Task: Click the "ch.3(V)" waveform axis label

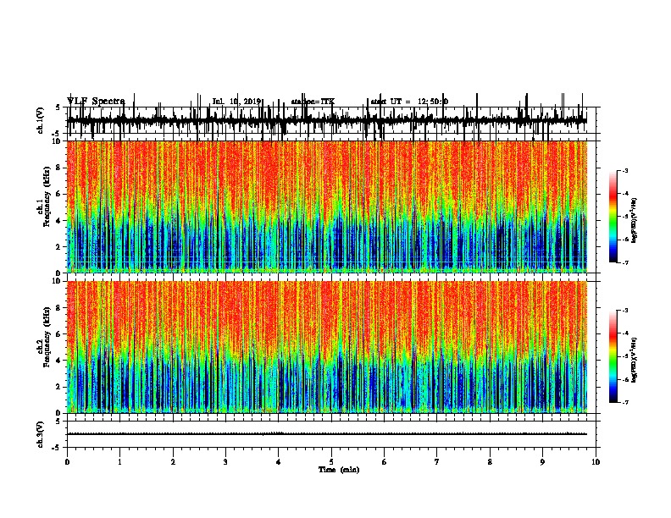Action: point(40,434)
